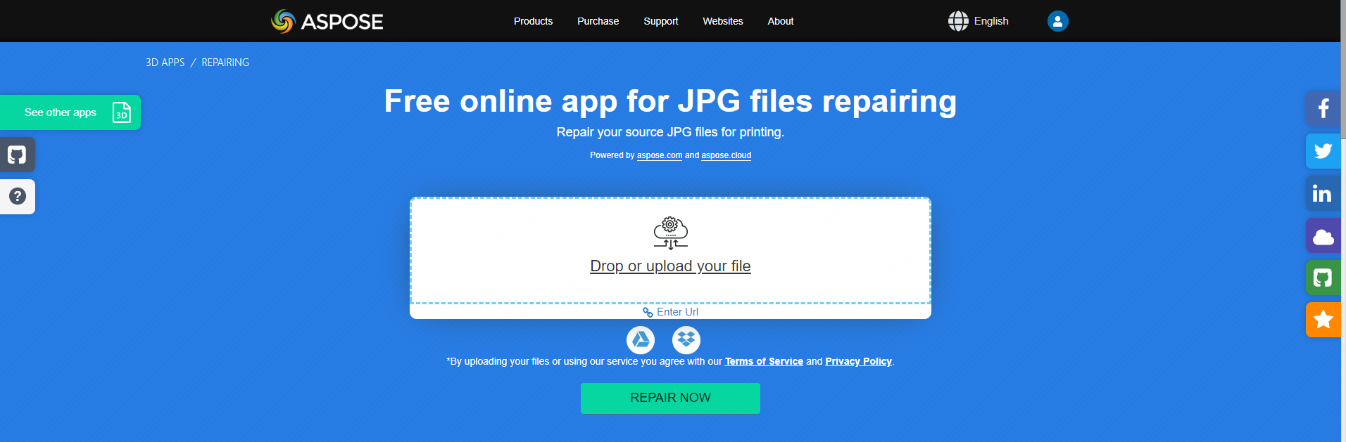This screenshot has height=442, width=1346.
Task: Share on Facebook
Action: (x=1323, y=109)
